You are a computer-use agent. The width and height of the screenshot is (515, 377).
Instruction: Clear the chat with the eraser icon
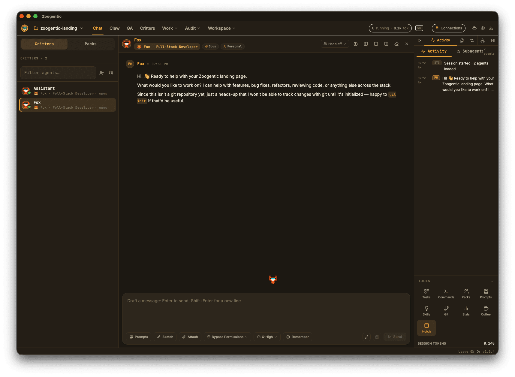(x=396, y=44)
